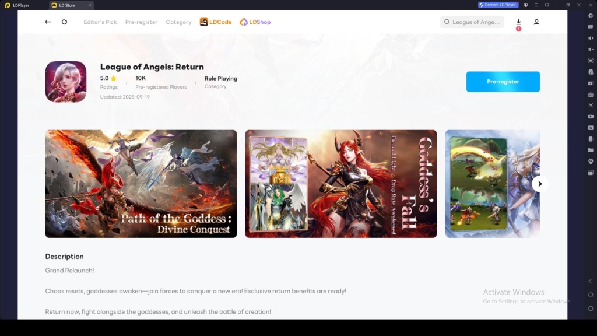Open the user profile icon in store header
Image resolution: width=597 pixels, height=336 pixels.
(x=536, y=22)
